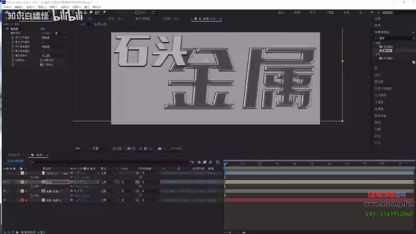This screenshot has height=234, width=416.
Task: Click red label swatch of layer 4
Action: (22, 200)
